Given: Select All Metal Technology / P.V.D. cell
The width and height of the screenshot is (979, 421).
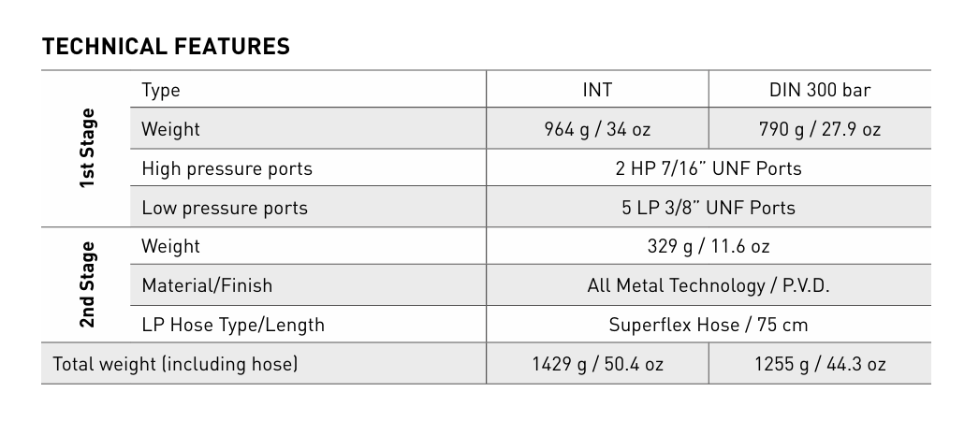Looking at the screenshot, I should pyautogui.click(x=708, y=285).
